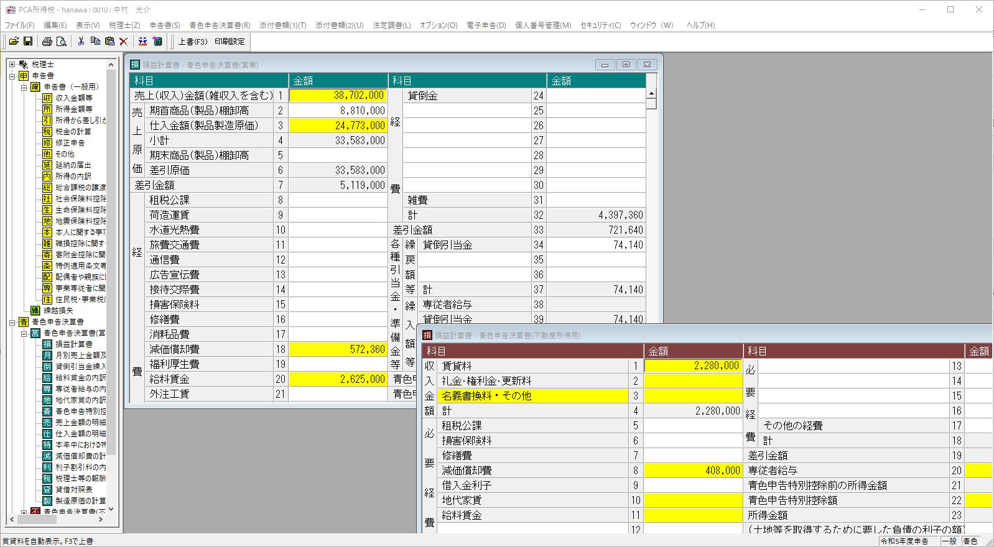The width and height of the screenshot is (994, 547).
Task: Click the 給料賃金 cell 2,625,000
Action: (338, 379)
